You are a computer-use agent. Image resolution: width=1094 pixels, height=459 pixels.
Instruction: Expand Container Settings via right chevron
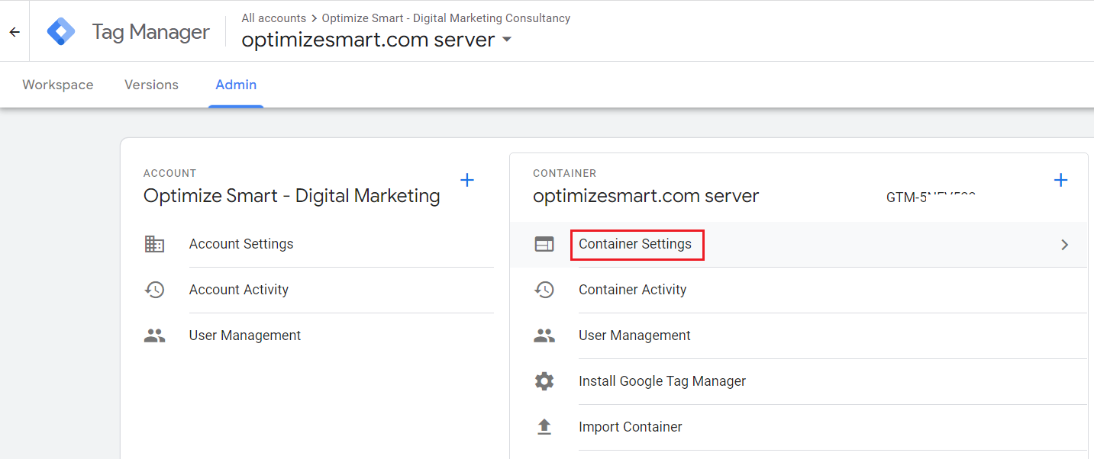click(1064, 245)
